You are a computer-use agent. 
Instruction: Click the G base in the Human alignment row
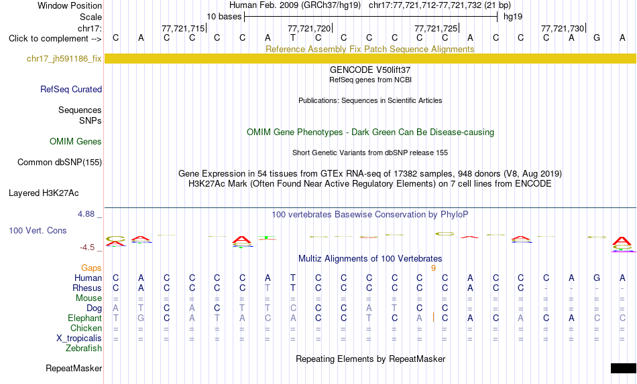coord(597,278)
